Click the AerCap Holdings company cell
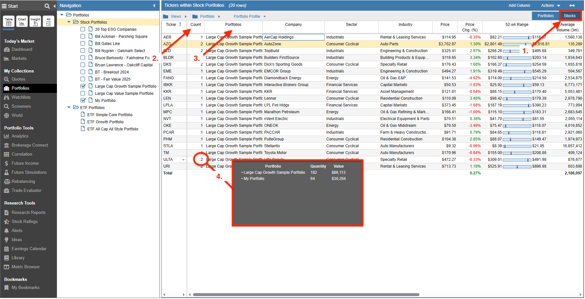Viewport: 585px width, 299px height. [x=294, y=37]
